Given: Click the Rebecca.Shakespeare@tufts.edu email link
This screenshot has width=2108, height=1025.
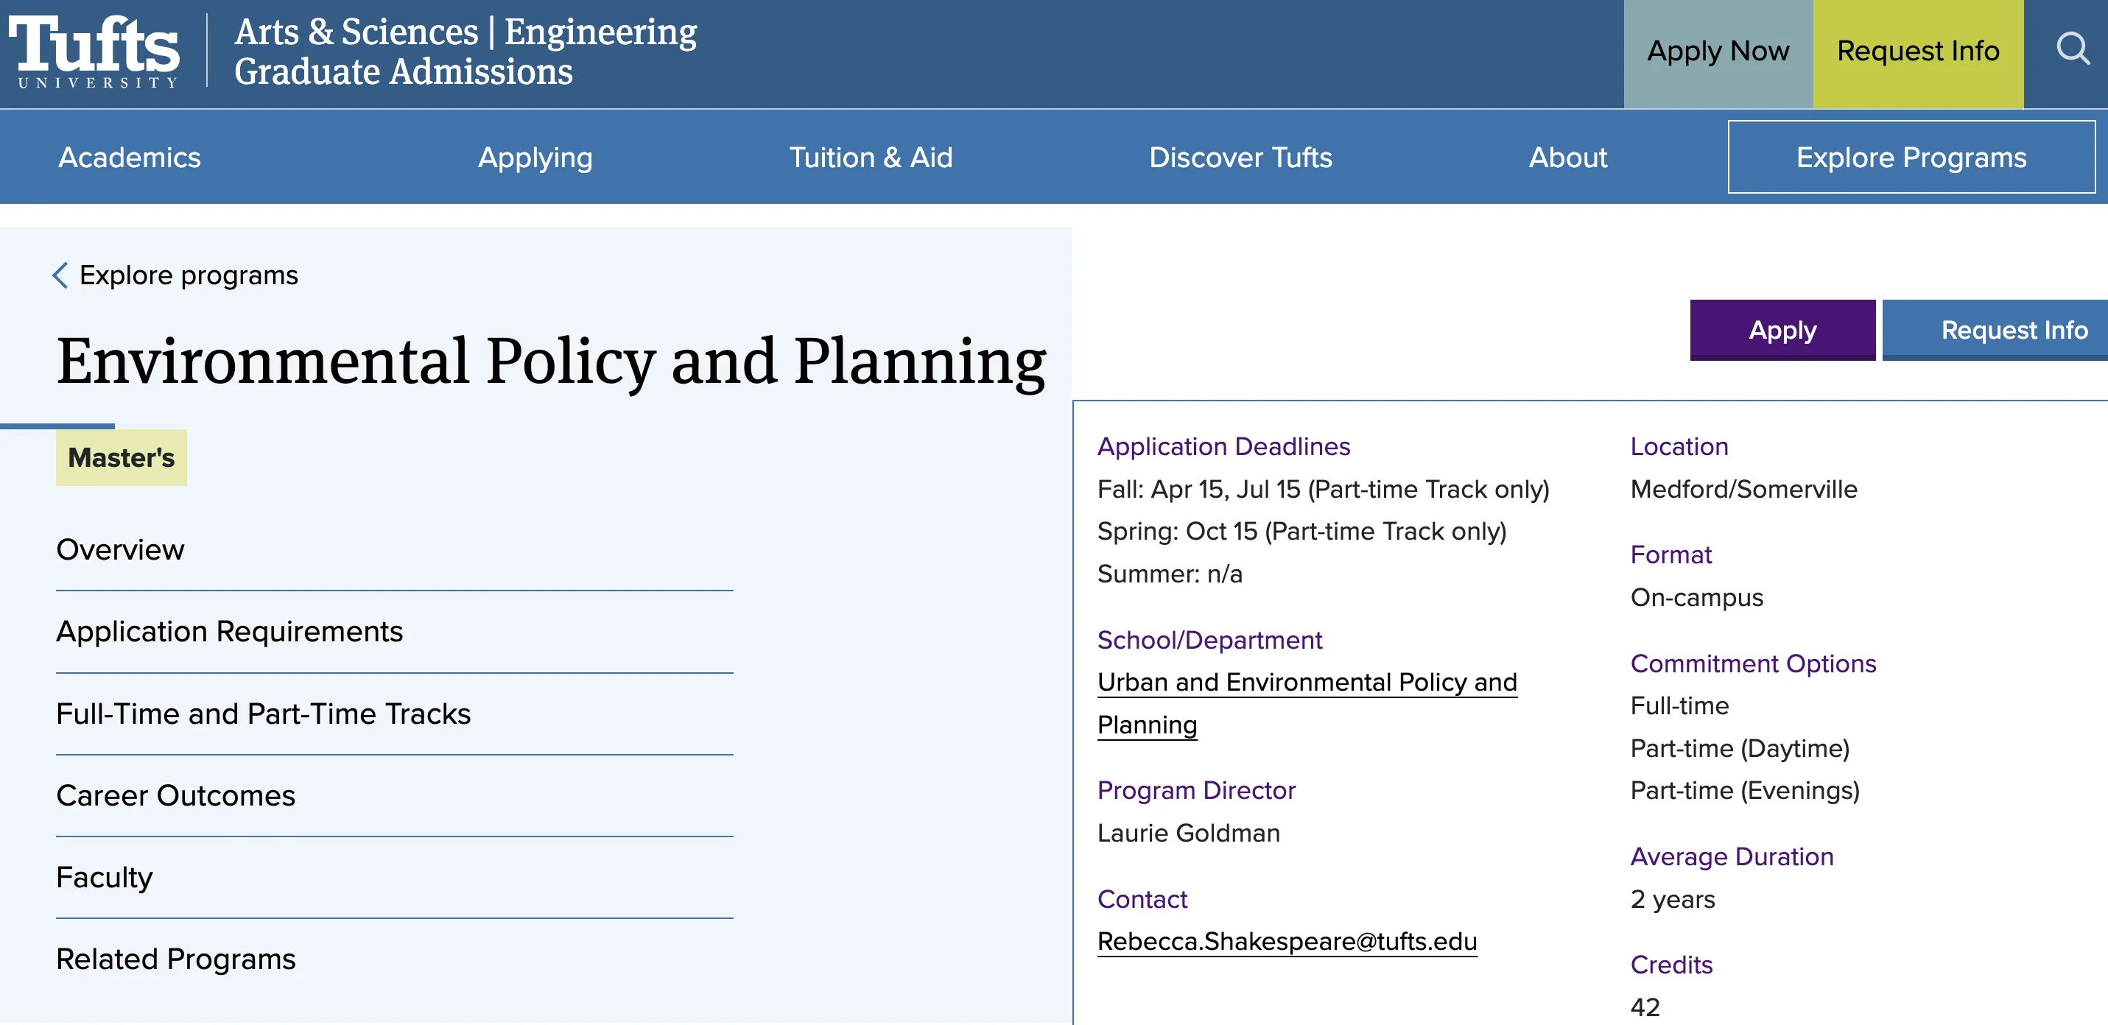Looking at the screenshot, I should (x=1287, y=941).
